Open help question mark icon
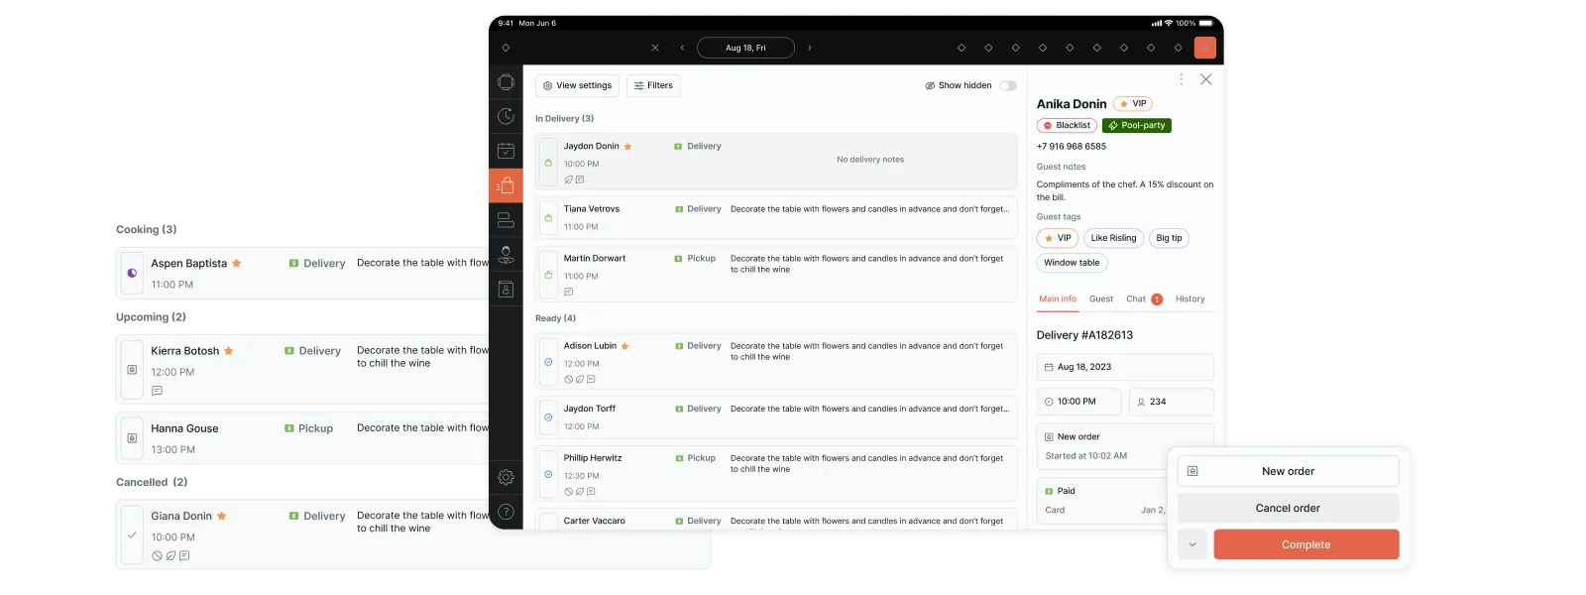This screenshot has height=595, width=1586. [x=506, y=512]
